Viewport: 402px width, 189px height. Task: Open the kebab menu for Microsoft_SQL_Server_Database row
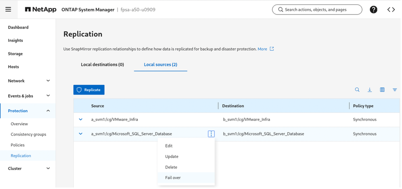tap(211, 134)
